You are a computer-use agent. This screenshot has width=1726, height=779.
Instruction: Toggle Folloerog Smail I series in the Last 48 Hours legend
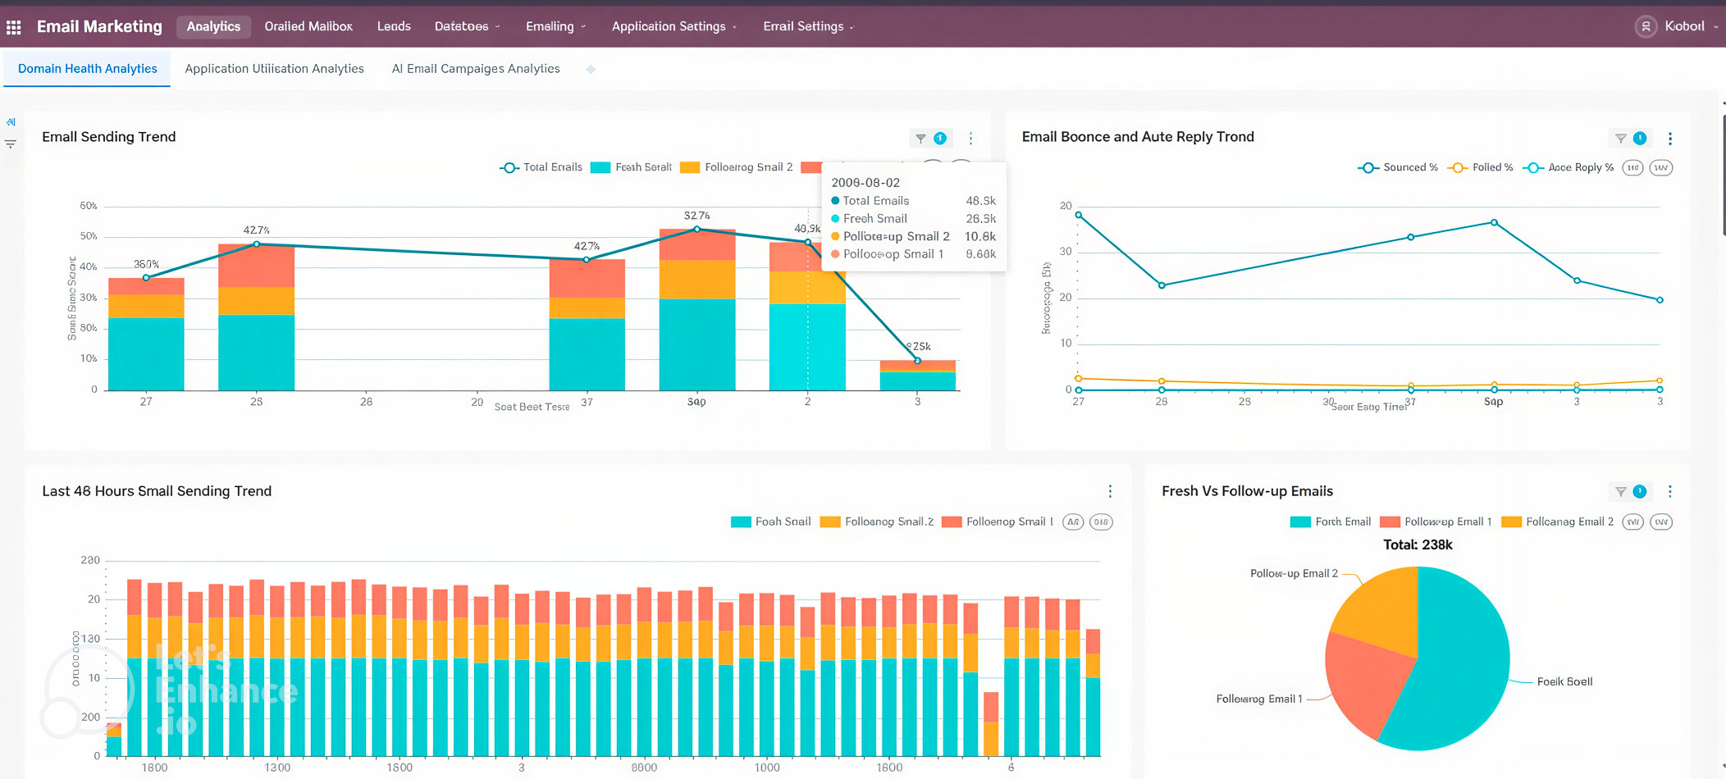tap(998, 522)
